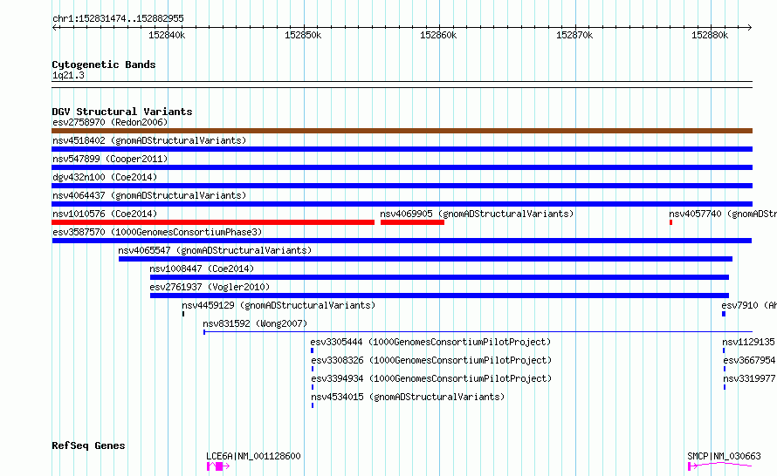The height and width of the screenshot is (476, 777).
Task: Open SMCP|NM_030663 gene label
Action: coord(724,456)
